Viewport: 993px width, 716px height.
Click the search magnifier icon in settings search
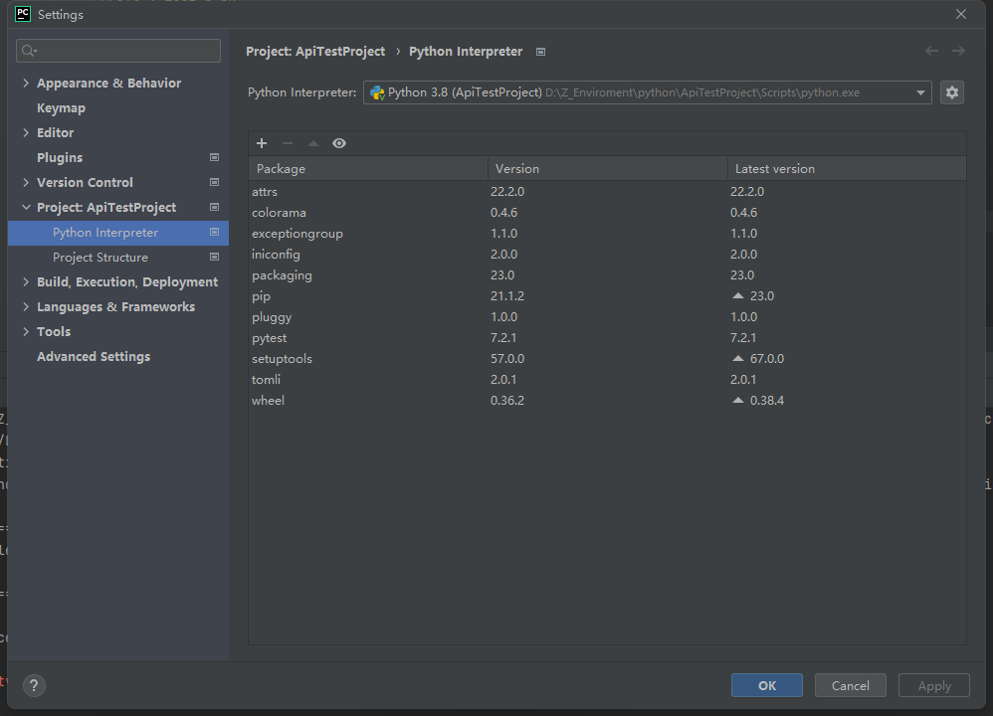pos(29,51)
